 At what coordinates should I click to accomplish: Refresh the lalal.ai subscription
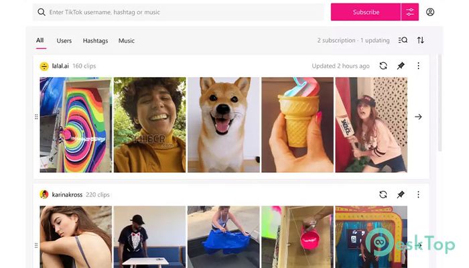point(383,66)
